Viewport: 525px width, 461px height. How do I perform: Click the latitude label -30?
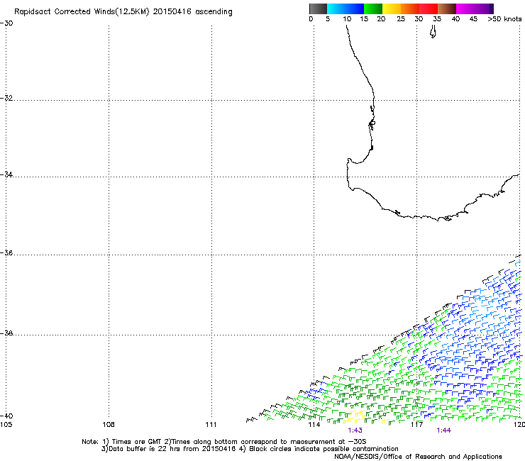[x=6, y=23]
